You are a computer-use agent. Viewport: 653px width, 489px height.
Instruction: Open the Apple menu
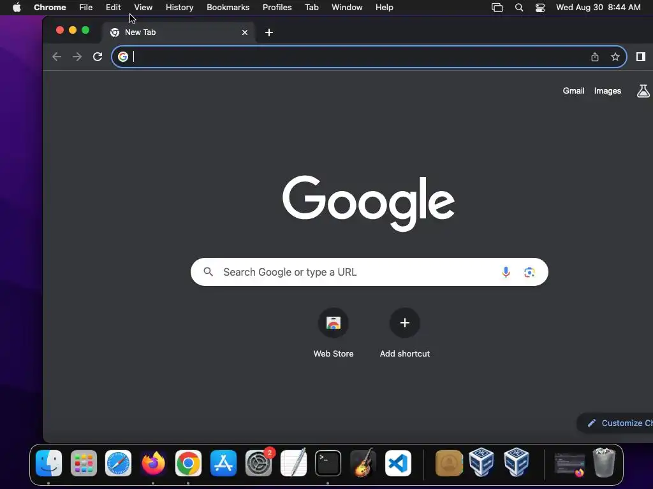pos(17,8)
